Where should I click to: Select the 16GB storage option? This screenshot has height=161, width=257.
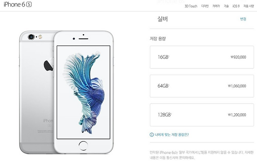(202, 57)
